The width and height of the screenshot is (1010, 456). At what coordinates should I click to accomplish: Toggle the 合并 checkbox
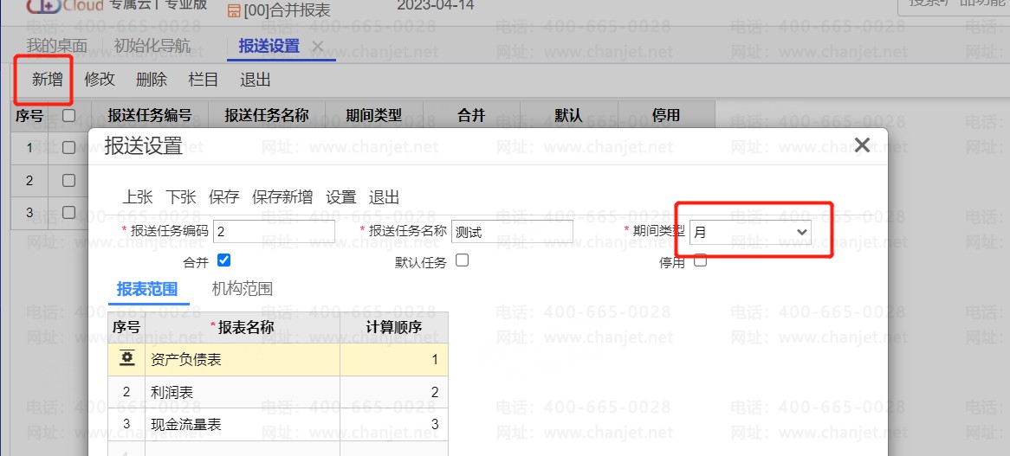click(x=223, y=260)
